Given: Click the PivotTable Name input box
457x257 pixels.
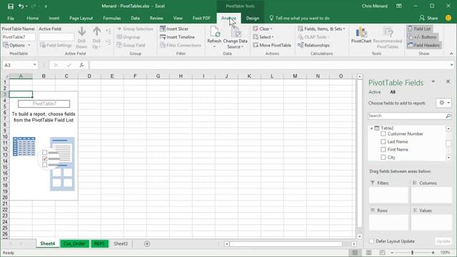Looking at the screenshot, I should coord(19,37).
